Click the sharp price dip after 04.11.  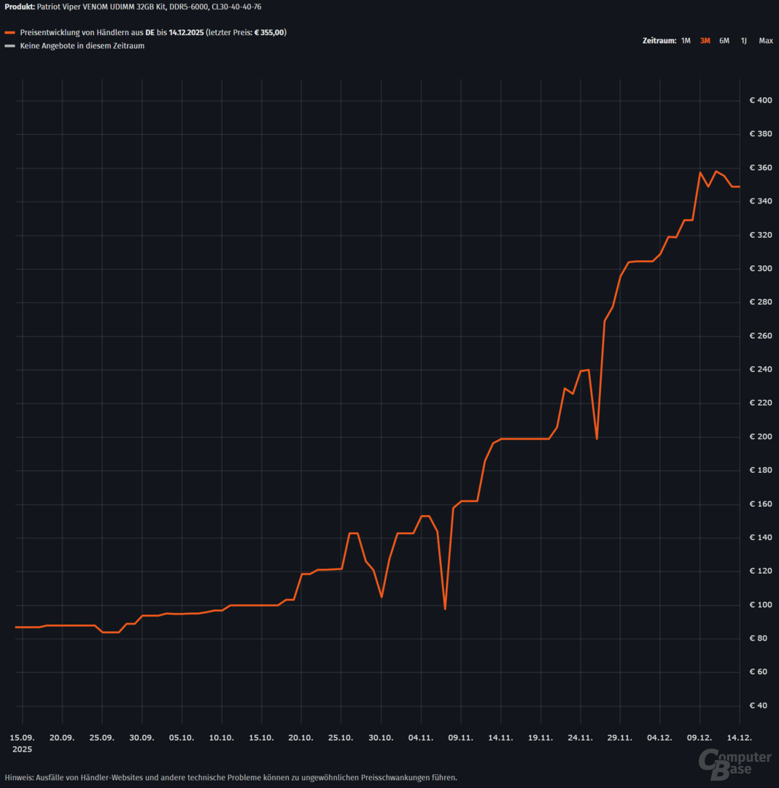[x=445, y=609]
